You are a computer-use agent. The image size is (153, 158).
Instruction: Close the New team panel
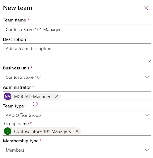point(146,8)
